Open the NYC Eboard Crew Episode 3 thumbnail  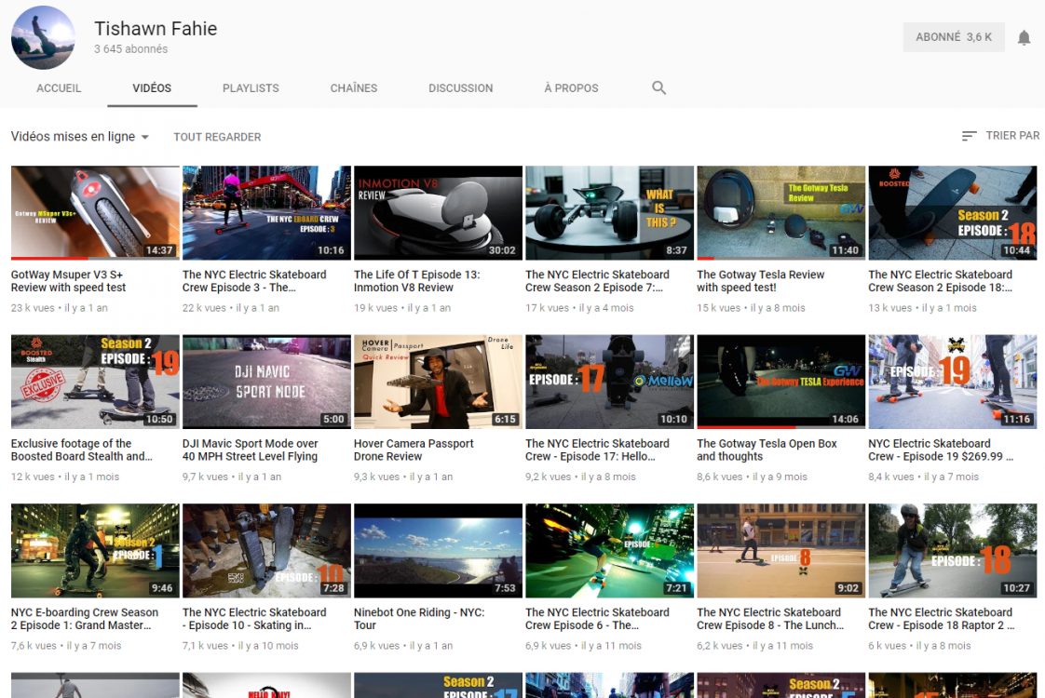(266, 212)
